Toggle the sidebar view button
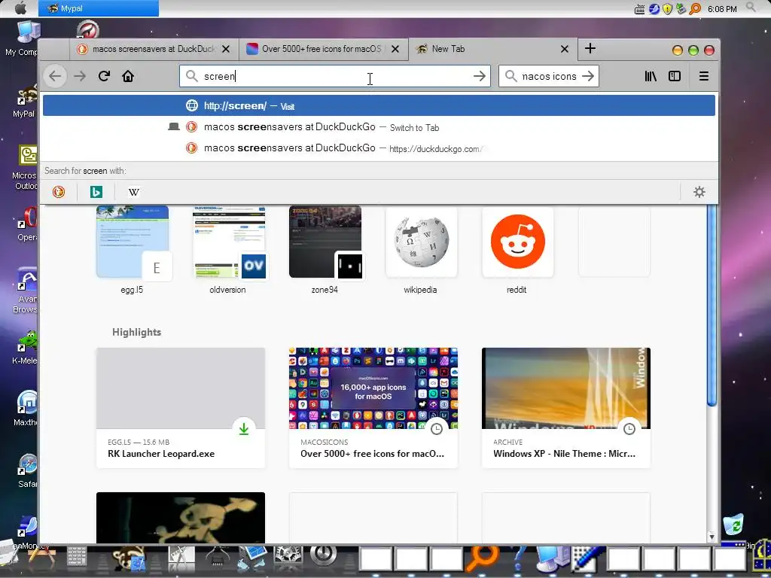This screenshot has height=578, width=771. point(675,76)
